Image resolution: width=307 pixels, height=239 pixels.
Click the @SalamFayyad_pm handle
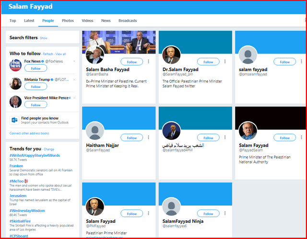click(178, 74)
